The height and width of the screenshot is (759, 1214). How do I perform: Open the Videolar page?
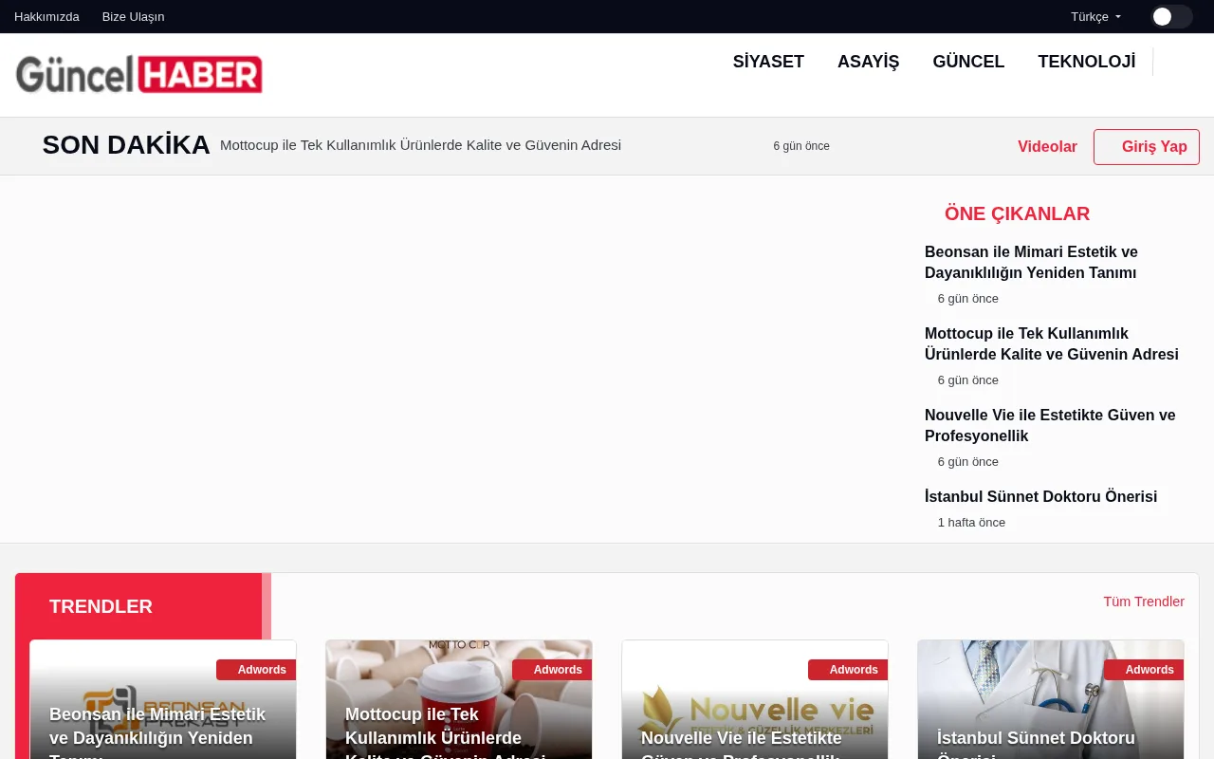pyautogui.click(x=1047, y=146)
